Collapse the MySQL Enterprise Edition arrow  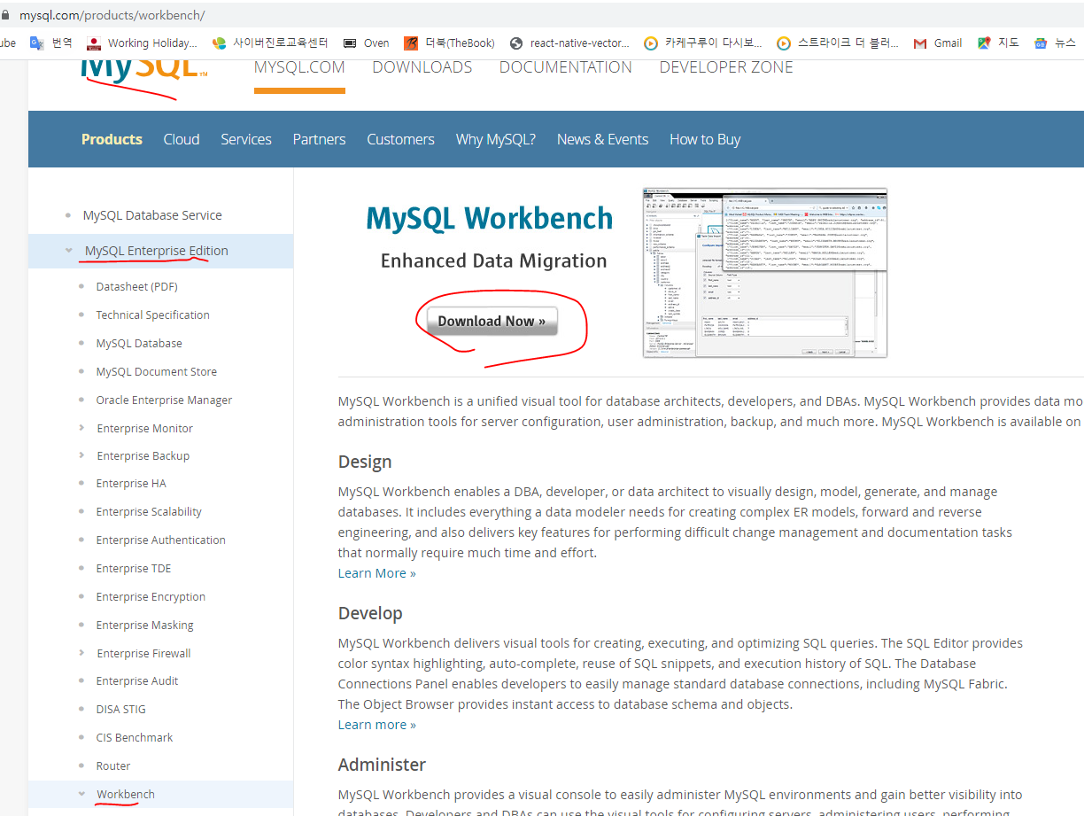pyautogui.click(x=69, y=251)
